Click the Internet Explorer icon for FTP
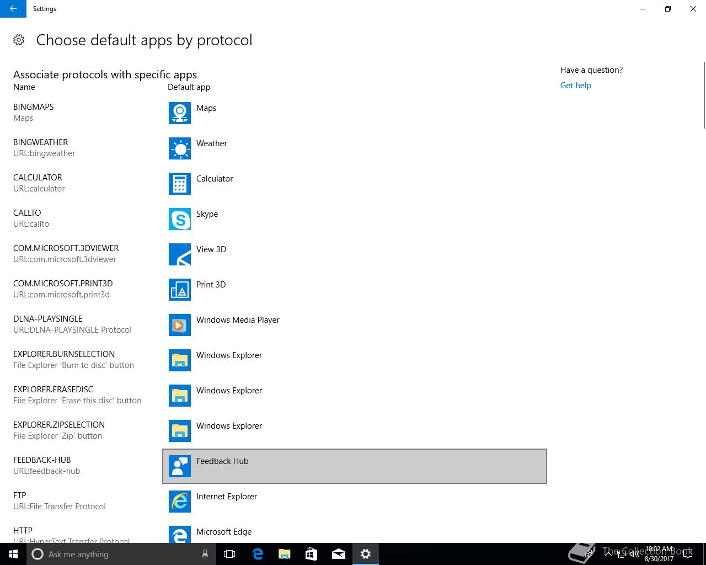Screen dimensions: 706x565 (180, 502)
